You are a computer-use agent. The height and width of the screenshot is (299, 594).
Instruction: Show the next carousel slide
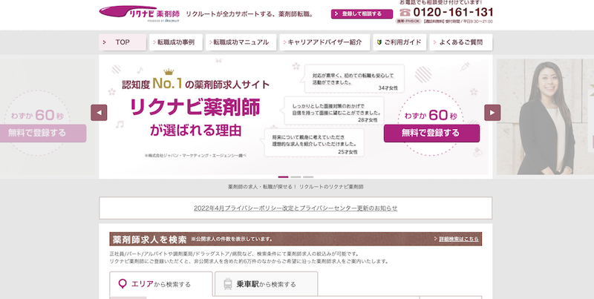click(x=492, y=113)
